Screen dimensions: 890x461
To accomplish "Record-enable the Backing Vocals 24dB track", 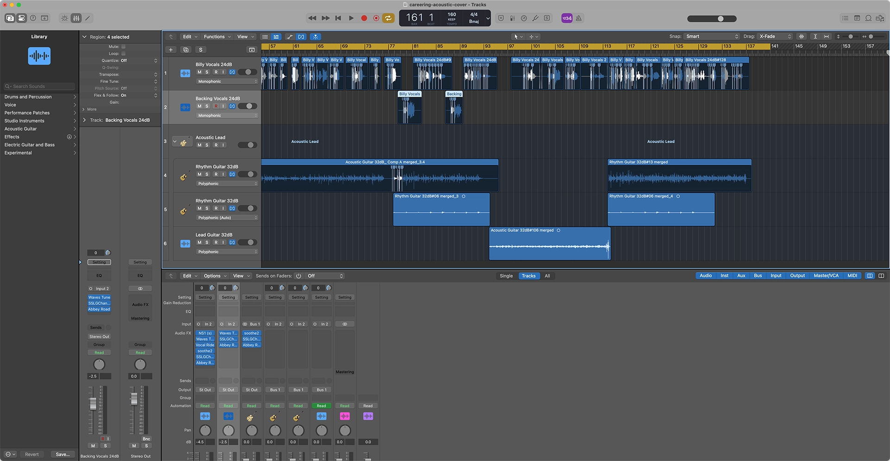I will coord(216,106).
